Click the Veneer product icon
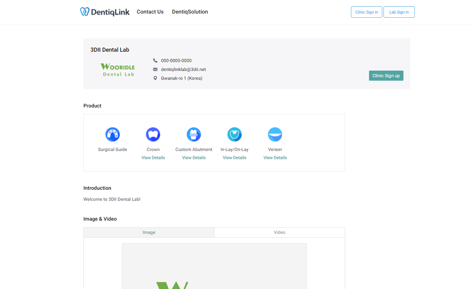474x289 pixels. point(275,134)
